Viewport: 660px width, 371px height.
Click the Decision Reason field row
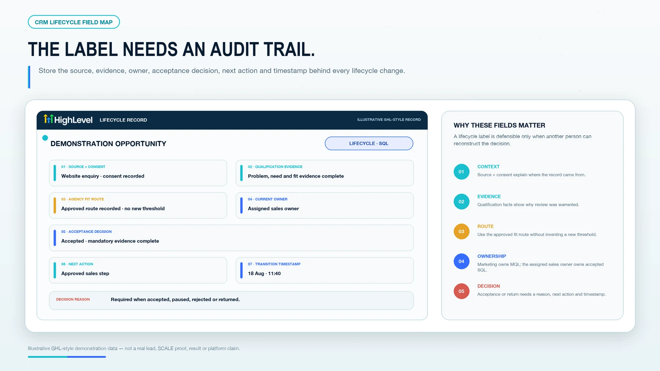click(231, 300)
